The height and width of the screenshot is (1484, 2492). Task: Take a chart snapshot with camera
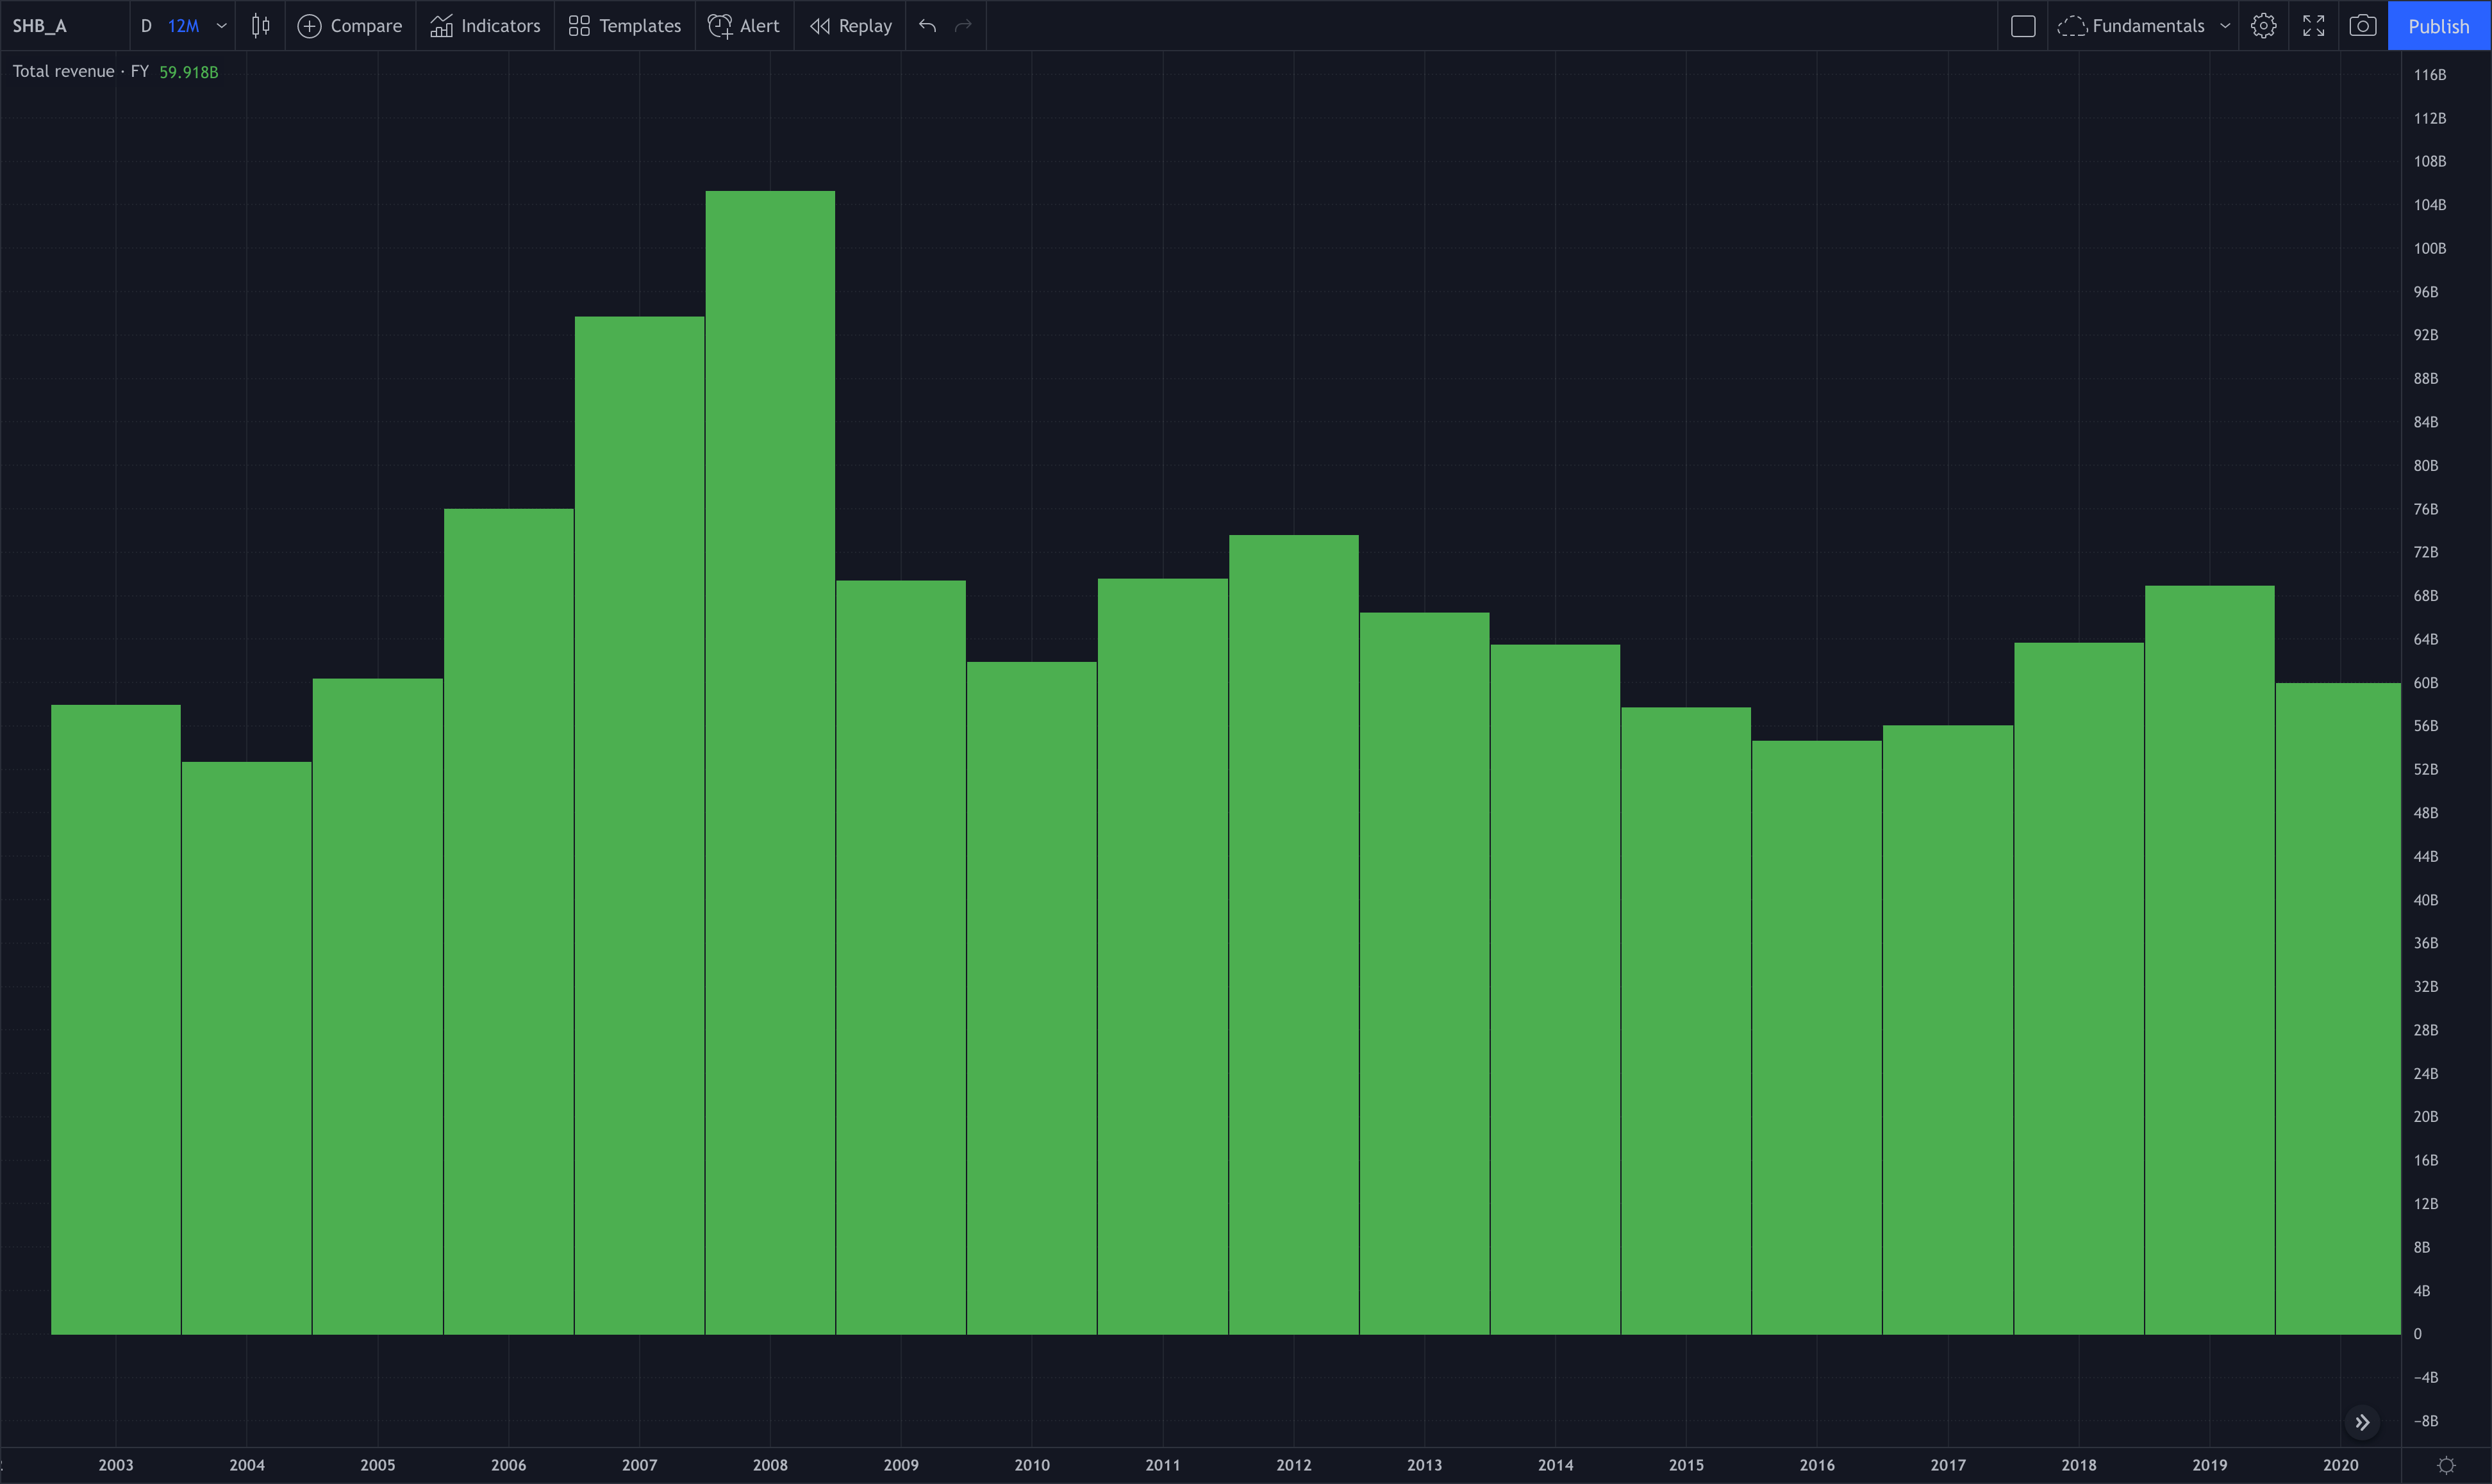click(x=2362, y=26)
